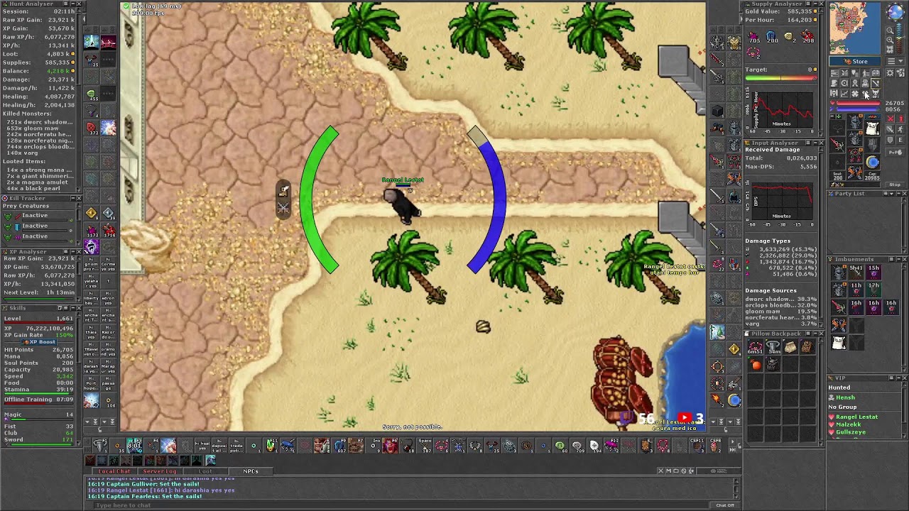Click the helmet slot in the equipment panel
Screen dimensions: 909x511
pos(855,121)
